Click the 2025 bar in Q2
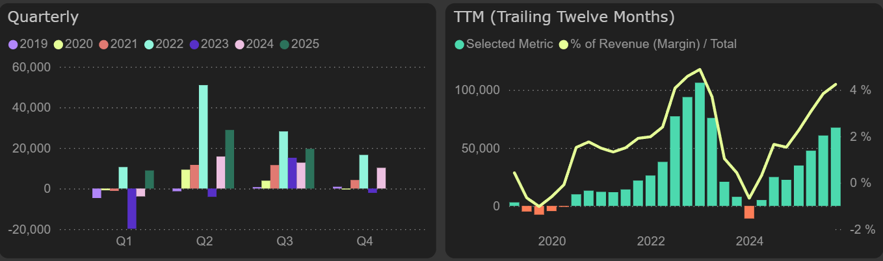883x261 pixels. click(230, 159)
